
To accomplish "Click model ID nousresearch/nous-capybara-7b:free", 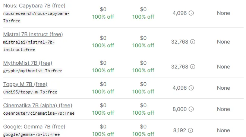I will (36, 17).
